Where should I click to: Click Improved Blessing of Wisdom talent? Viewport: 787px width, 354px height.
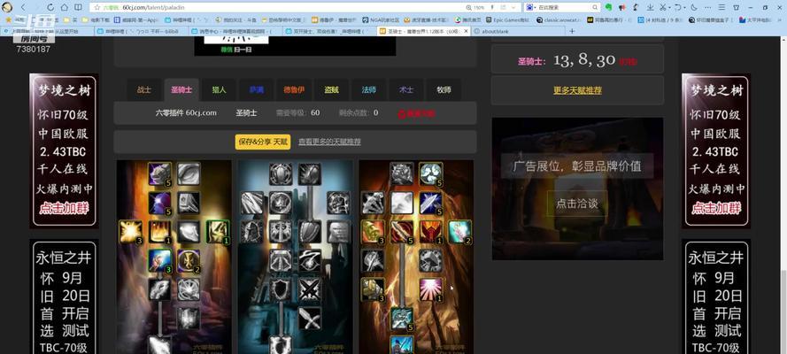coord(189,261)
